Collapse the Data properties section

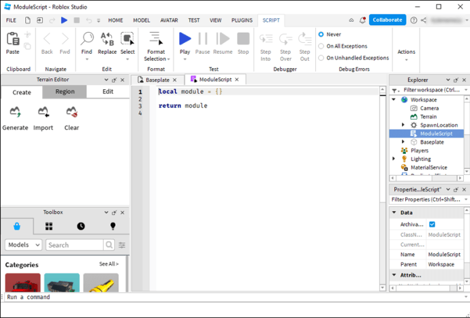[395, 212]
